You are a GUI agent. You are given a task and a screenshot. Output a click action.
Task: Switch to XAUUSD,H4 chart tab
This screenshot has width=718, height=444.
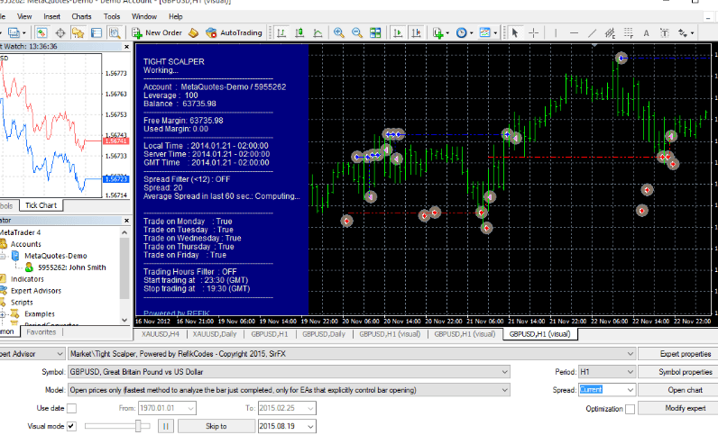coord(161,334)
